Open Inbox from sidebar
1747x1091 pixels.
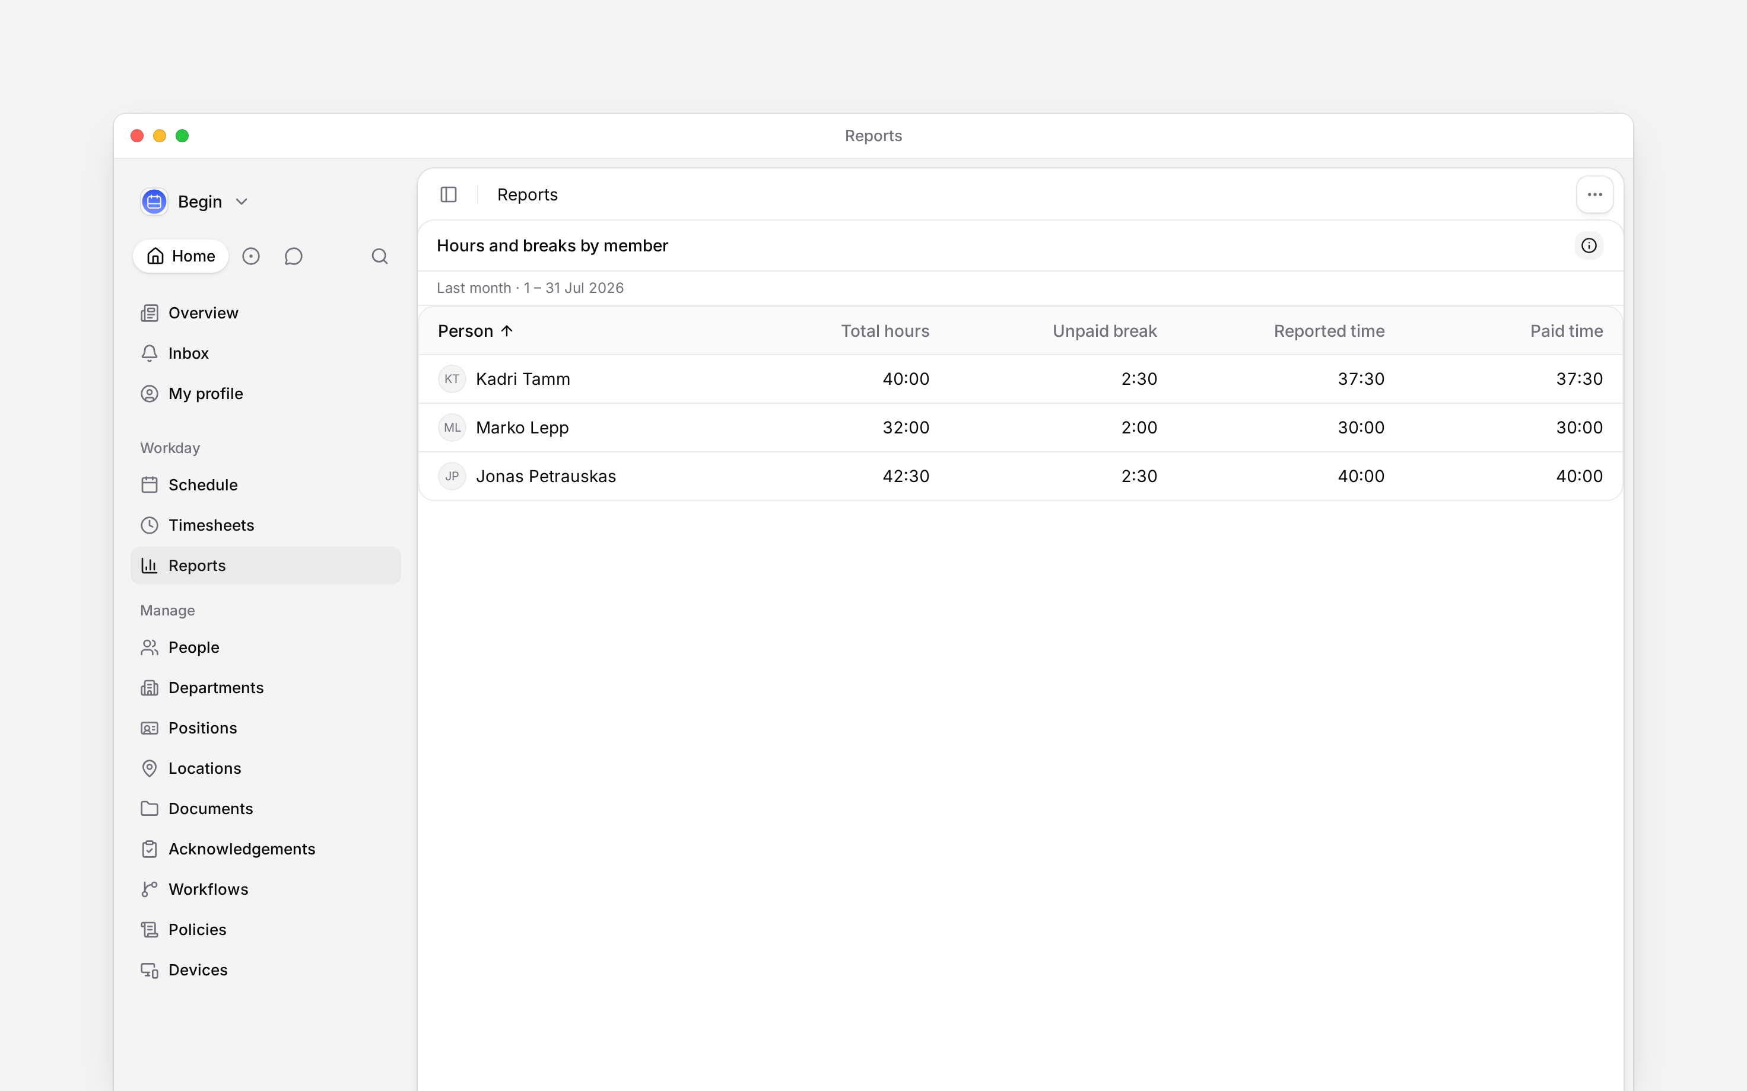click(266, 353)
